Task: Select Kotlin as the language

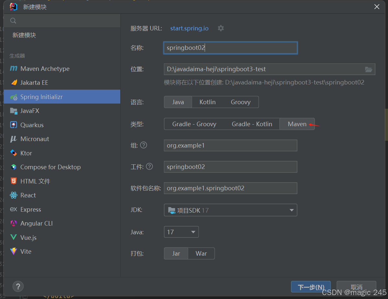Action: coord(208,102)
